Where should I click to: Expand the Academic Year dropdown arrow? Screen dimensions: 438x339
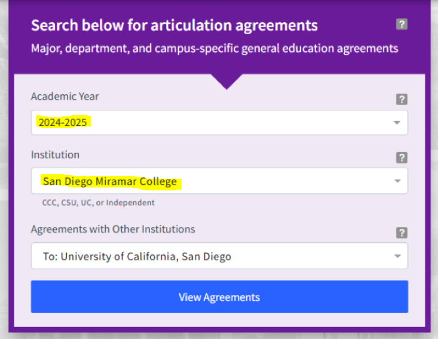pos(397,123)
